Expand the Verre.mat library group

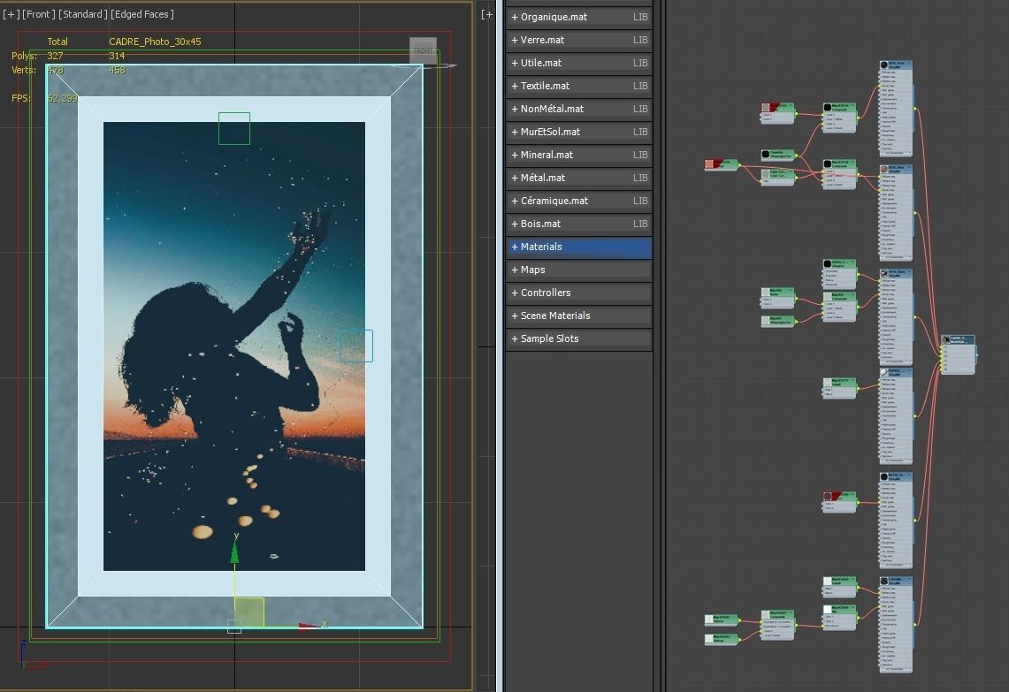pos(578,40)
